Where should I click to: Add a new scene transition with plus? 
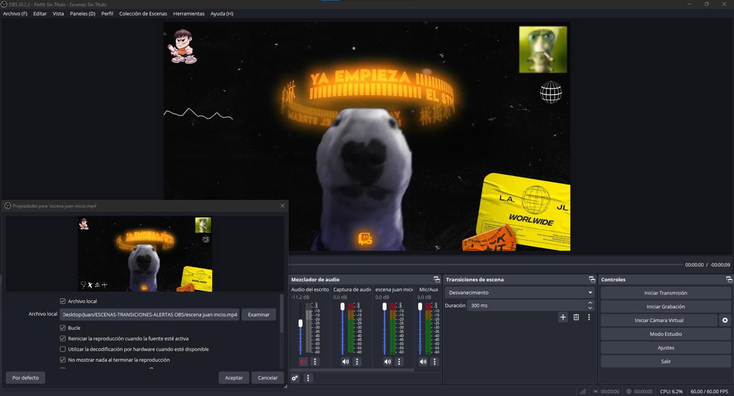pyautogui.click(x=563, y=317)
